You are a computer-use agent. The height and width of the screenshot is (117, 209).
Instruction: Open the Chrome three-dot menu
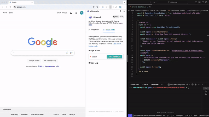124,7
